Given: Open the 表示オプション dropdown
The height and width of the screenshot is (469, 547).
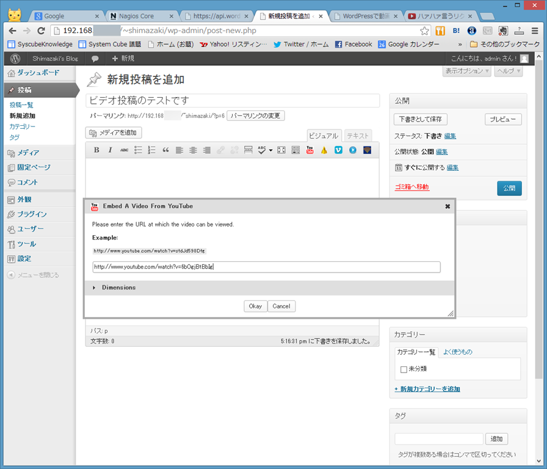Looking at the screenshot, I should point(466,71).
